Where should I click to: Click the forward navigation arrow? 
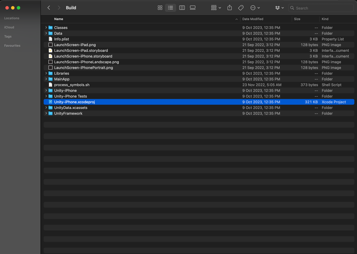pyautogui.click(x=59, y=7)
